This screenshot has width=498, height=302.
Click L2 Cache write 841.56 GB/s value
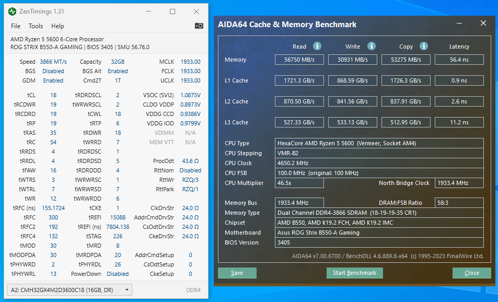353,101
